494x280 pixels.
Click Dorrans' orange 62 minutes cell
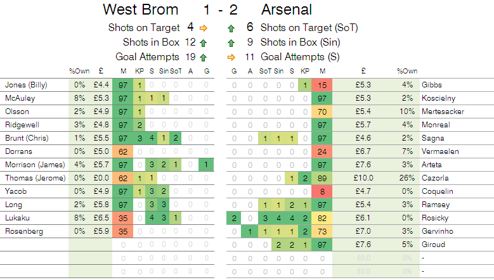(123, 151)
